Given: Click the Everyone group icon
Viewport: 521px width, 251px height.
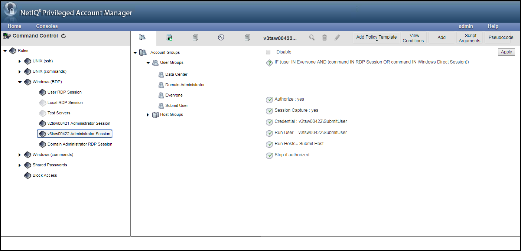Looking at the screenshot, I should point(161,95).
